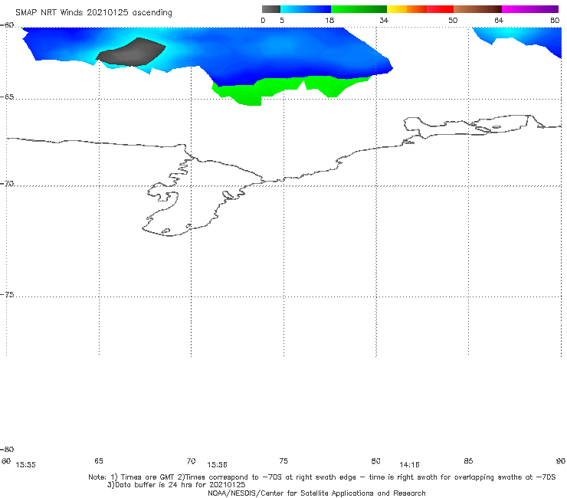Viewport: 567px width, 498px height.
Task: Click the color bar label "34"
Action: [384, 21]
